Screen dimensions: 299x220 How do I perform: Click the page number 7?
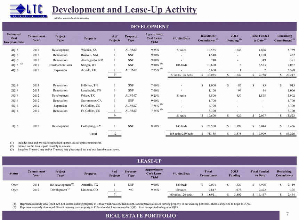[288, 214]
